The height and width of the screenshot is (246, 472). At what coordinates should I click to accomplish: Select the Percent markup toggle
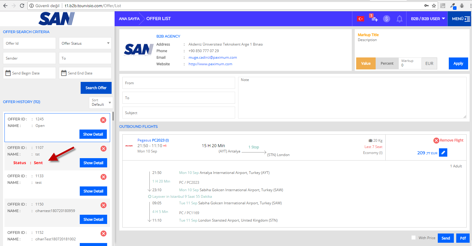tap(387, 63)
